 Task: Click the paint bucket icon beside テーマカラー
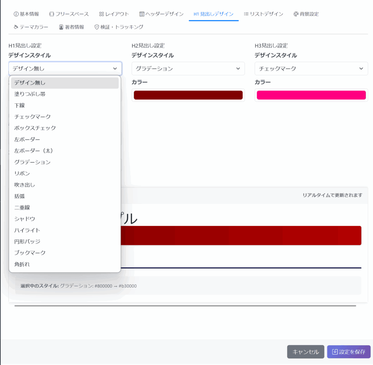pyautogui.click(x=16, y=27)
